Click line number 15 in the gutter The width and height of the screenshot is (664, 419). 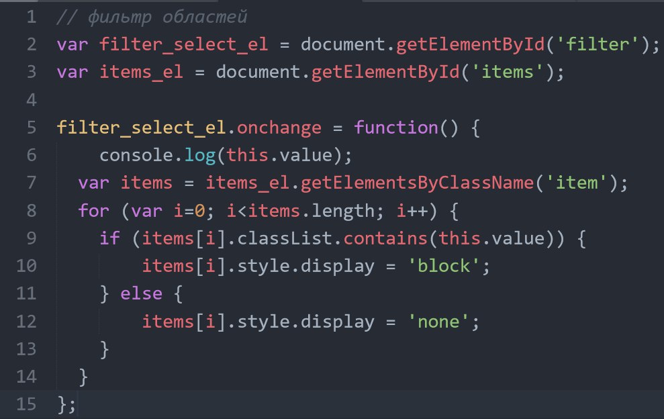tap(26, 404)
